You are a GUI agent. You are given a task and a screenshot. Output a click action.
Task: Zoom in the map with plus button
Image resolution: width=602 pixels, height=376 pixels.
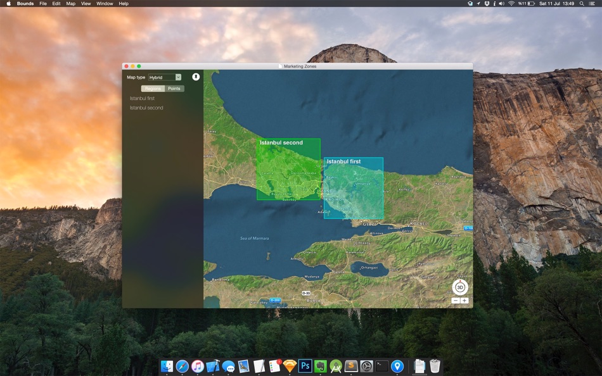[x=464, y=301]
